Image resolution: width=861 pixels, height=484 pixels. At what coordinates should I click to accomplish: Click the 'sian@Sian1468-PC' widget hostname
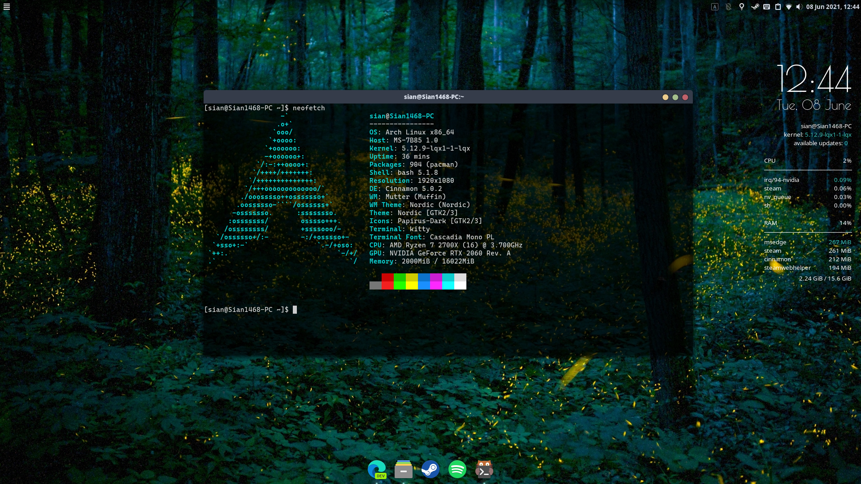click(826, 126)
